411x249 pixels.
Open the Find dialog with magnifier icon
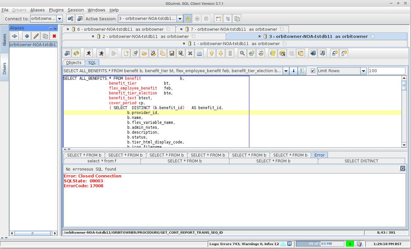pyautogui.click(x=242, y=53)
